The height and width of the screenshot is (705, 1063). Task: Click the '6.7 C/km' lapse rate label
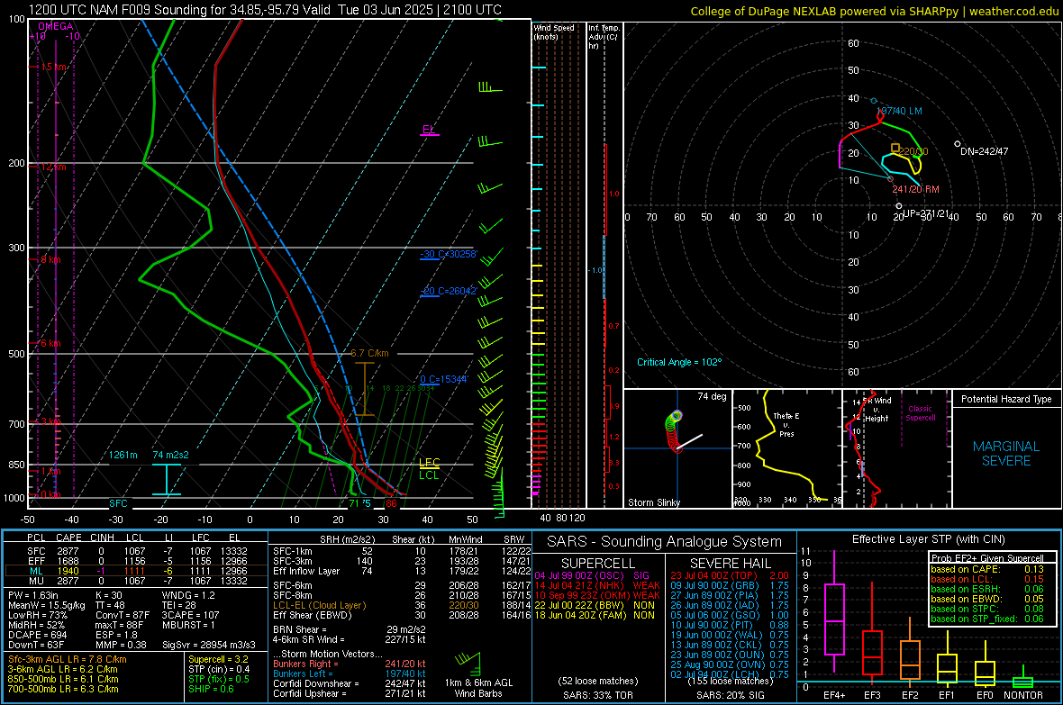(x=369, y=353)
